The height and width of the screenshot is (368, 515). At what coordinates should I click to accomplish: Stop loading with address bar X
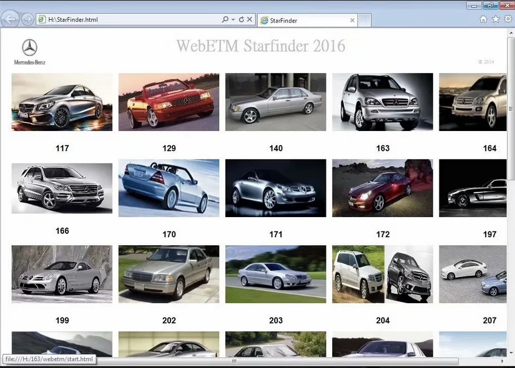[250, 19]
